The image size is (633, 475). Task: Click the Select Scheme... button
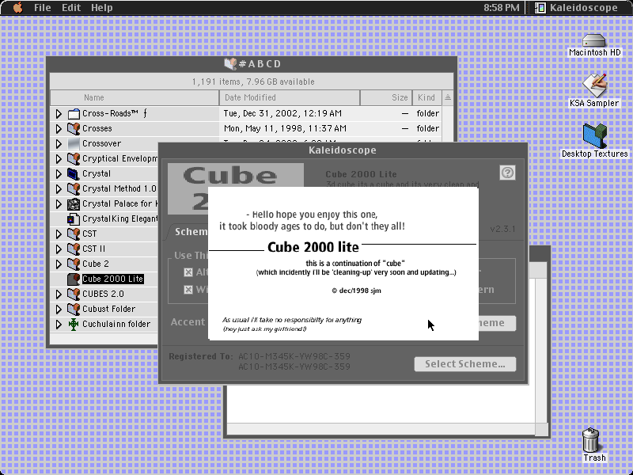click(x=465, y=364)
